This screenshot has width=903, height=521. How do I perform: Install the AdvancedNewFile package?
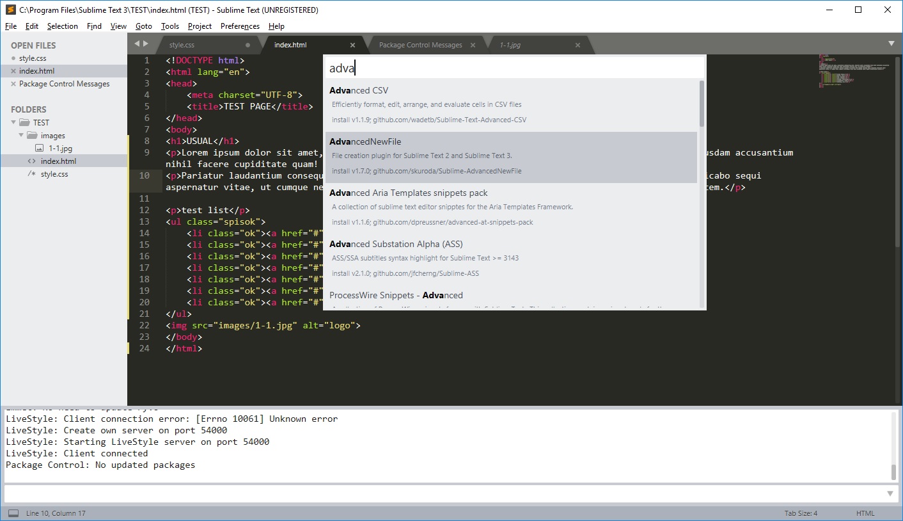(x=511, y=157)
